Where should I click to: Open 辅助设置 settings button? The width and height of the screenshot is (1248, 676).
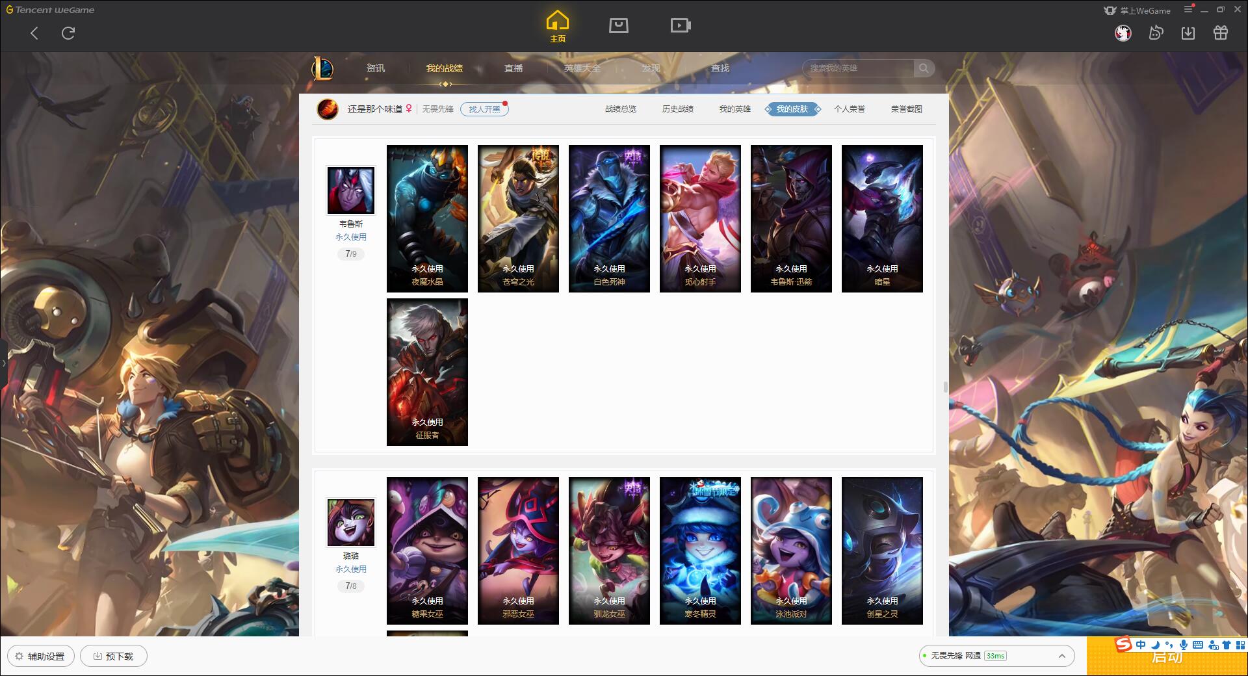(40, 656)
